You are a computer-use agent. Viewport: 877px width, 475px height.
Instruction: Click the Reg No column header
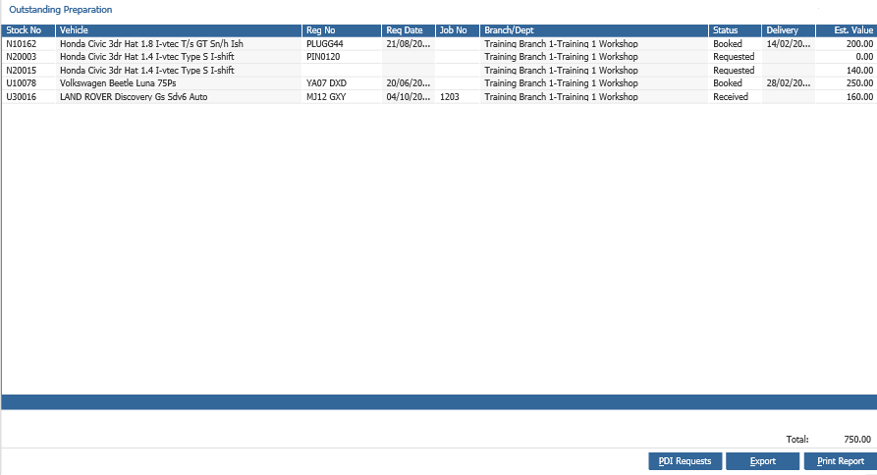(x=342, y=30)
